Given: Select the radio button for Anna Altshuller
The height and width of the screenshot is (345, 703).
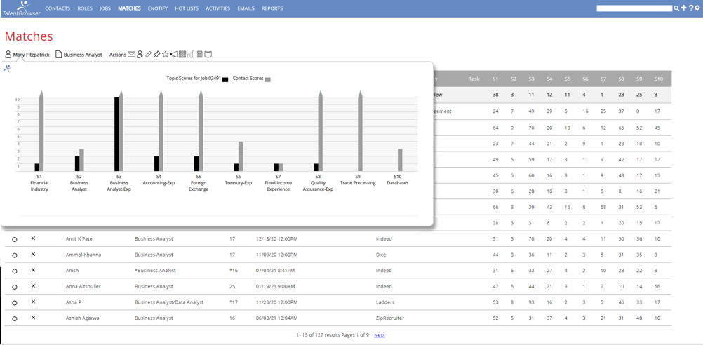Looking at the screenshot, I should 15,287.
